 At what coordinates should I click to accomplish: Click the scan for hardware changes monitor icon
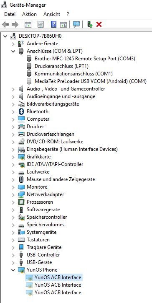tap(76, 24)
